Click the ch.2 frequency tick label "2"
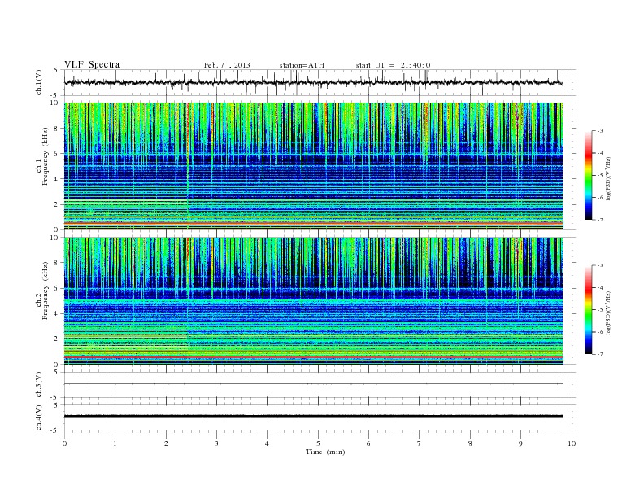The width and height of the screenshot is (644, 498). pos(56,339)
